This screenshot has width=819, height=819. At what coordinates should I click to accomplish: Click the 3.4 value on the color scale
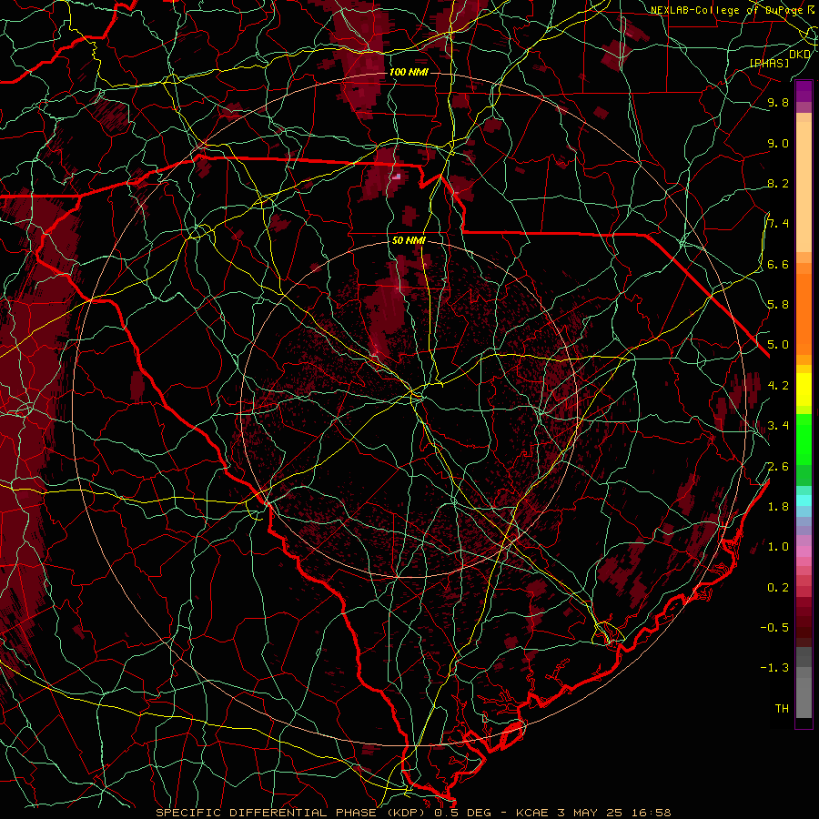point(778,426)
